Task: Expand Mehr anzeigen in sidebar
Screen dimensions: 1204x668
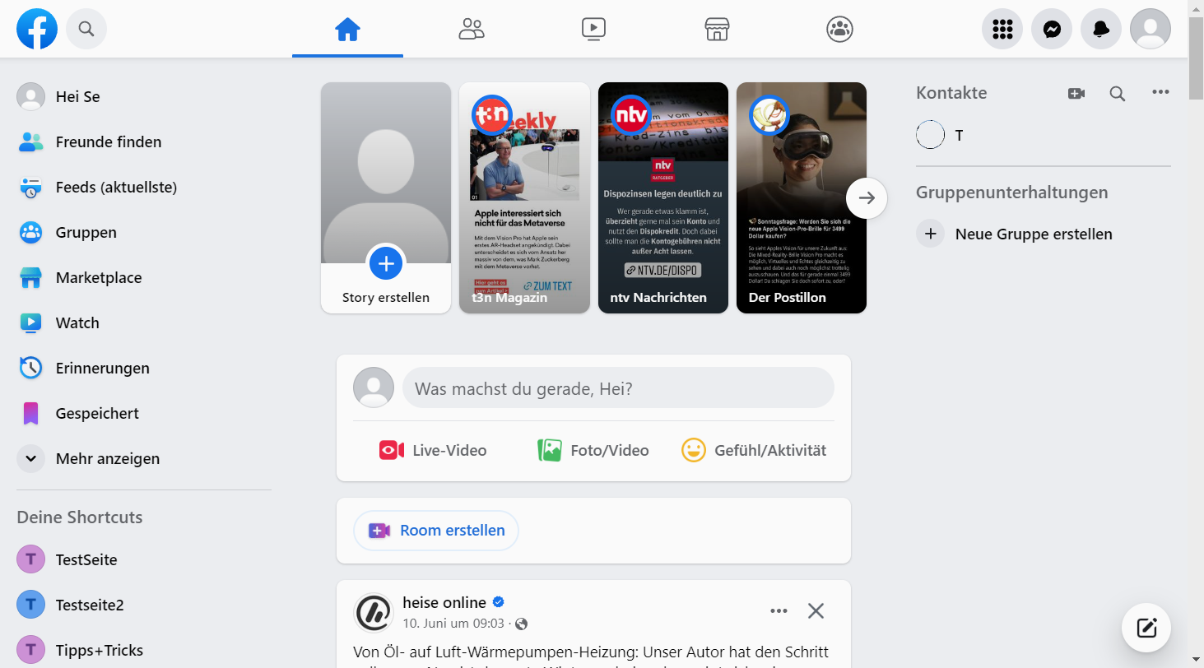Action: (144, 458)
